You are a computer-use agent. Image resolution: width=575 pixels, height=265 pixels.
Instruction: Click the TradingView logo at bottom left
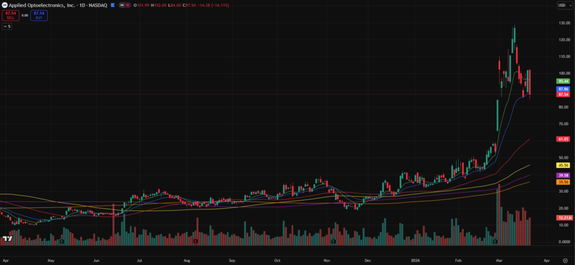[7, 239]
